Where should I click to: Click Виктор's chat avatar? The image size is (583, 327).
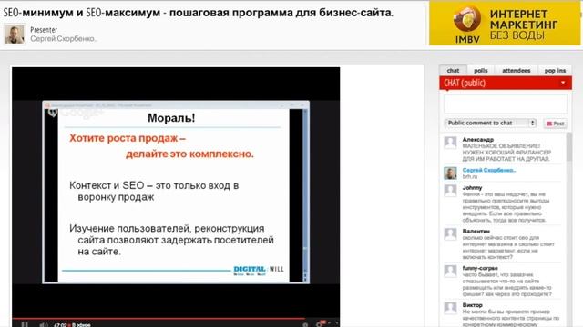(450, 308)
